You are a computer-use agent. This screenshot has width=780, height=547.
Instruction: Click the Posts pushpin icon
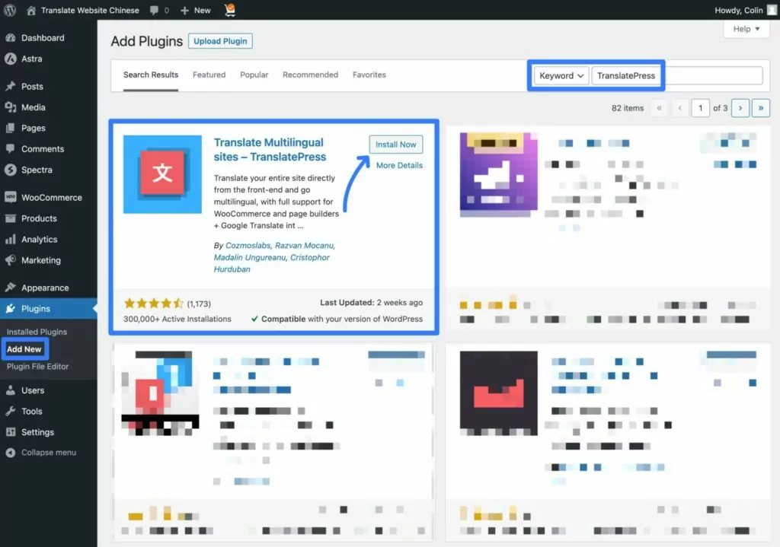[11, 87]
